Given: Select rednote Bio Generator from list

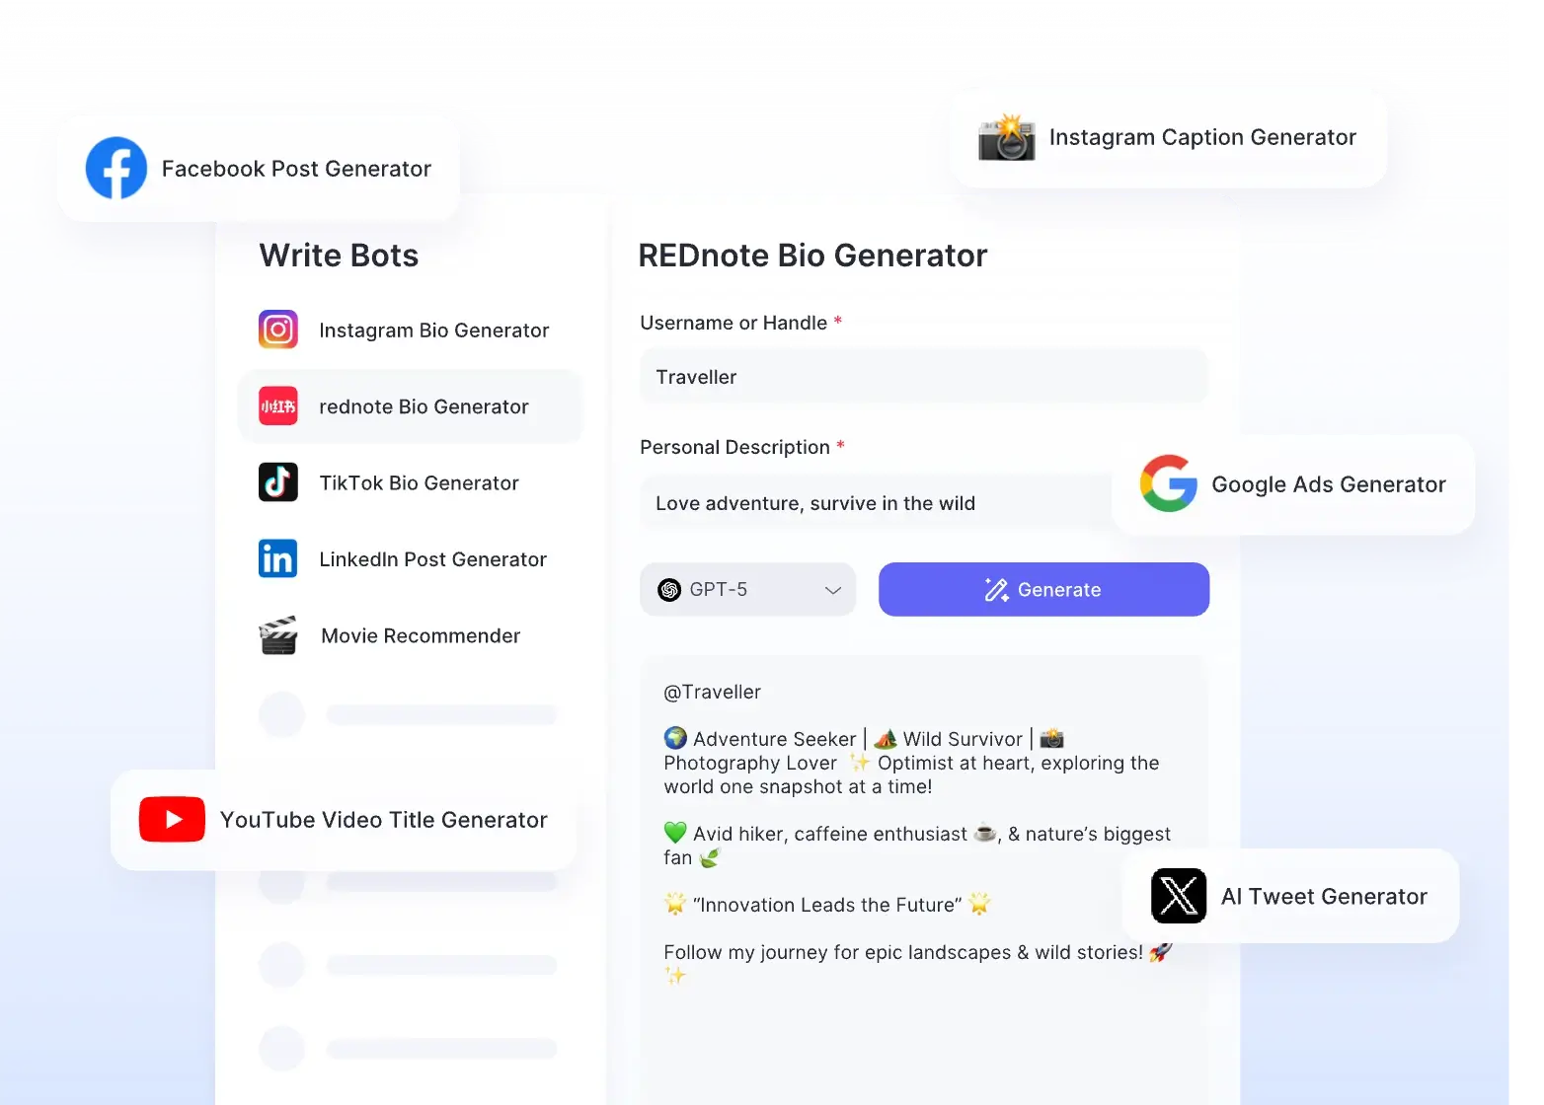Looking at the screenshot, I should click(x=410, y=405).
